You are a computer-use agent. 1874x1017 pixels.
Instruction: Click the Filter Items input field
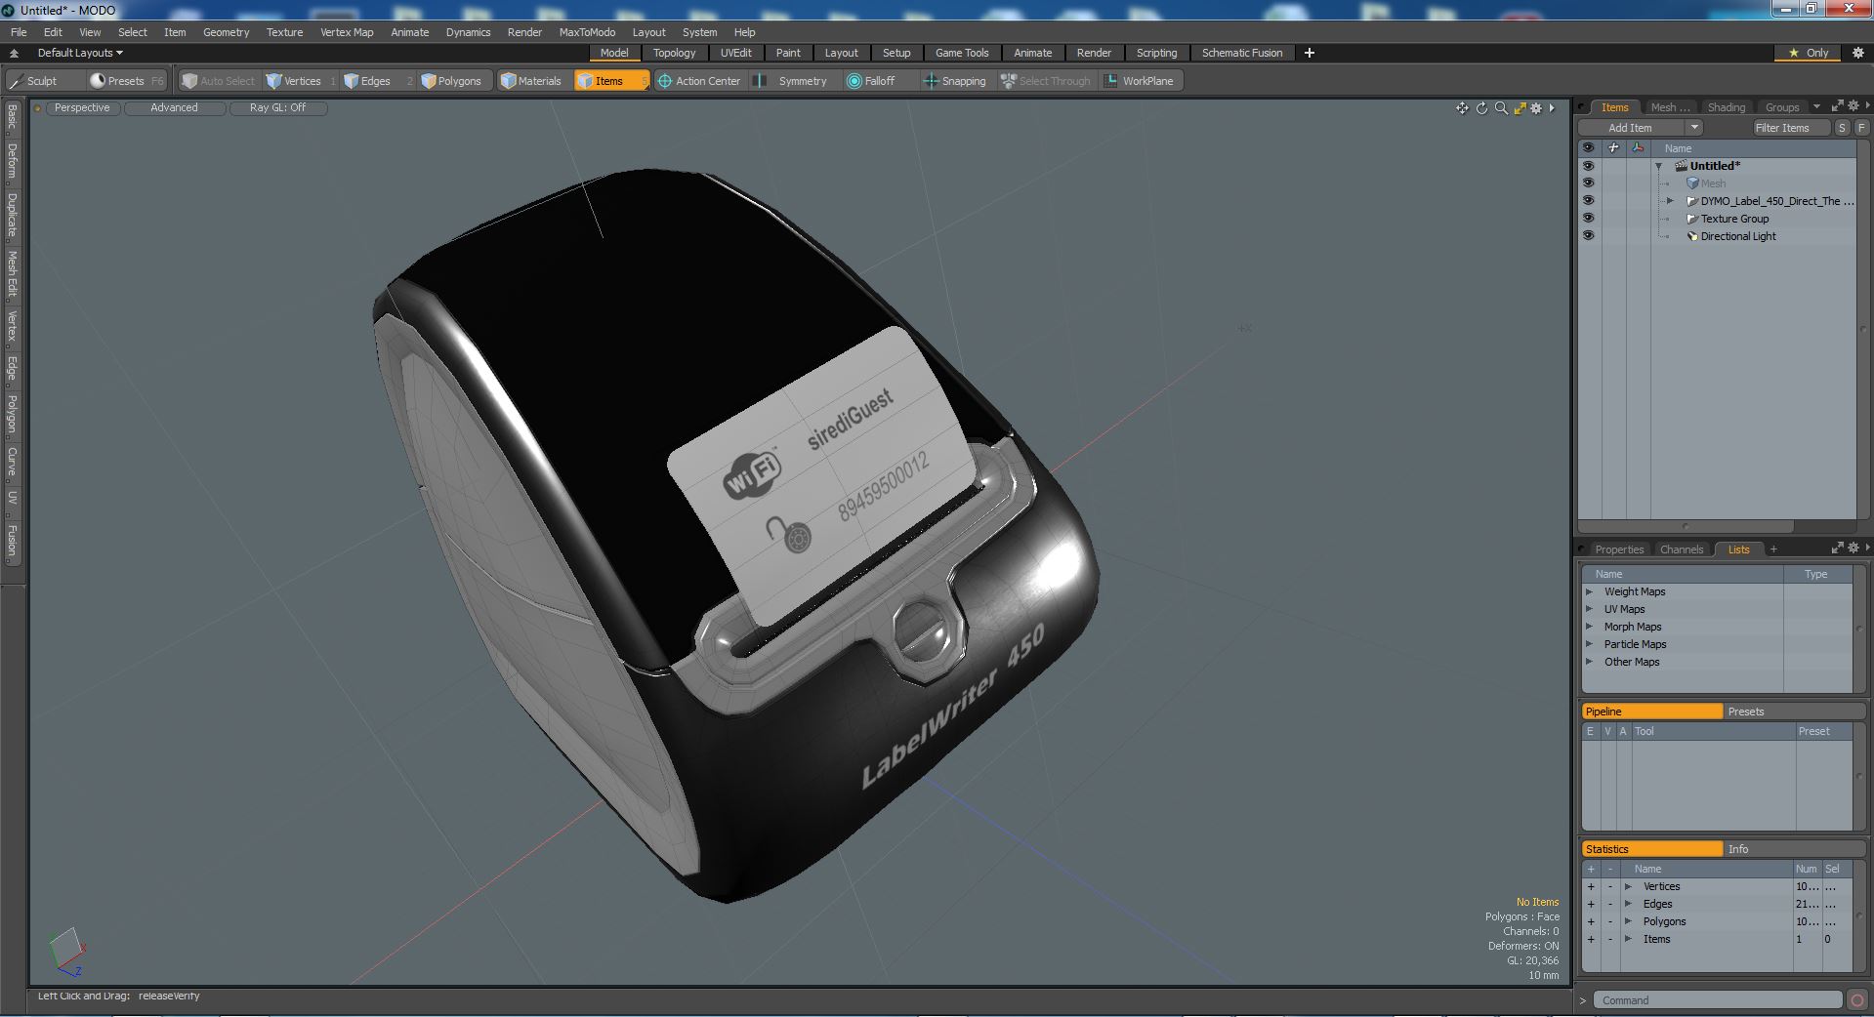coord(1791,128)
